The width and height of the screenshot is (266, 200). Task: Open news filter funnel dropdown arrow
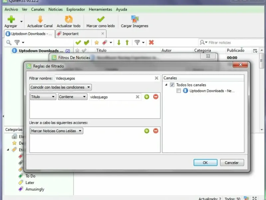pyautogui.click(x=143, y=43)
